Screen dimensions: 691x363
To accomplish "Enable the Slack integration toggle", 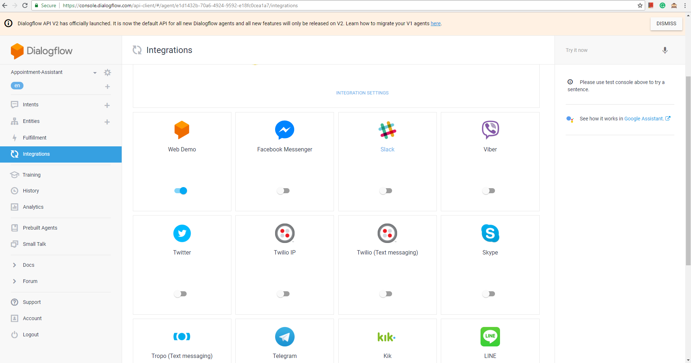I will [386, 191].
